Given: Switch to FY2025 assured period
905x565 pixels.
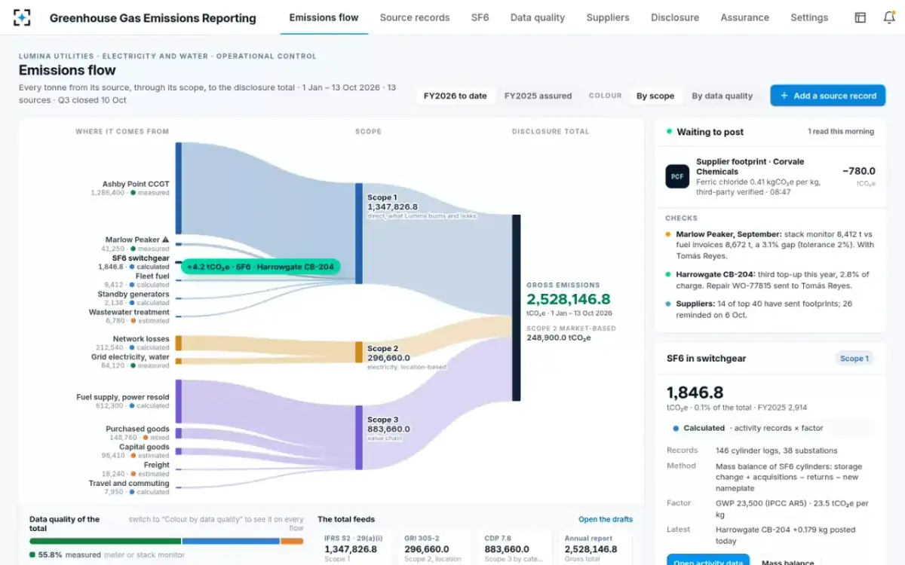Looking at the screenshot, I should click(x=538, y=96).
